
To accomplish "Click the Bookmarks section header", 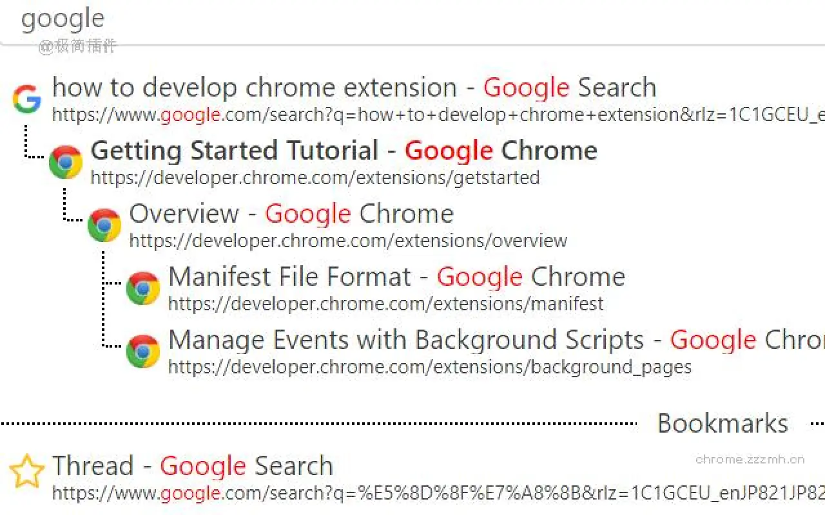I will 722,423.
